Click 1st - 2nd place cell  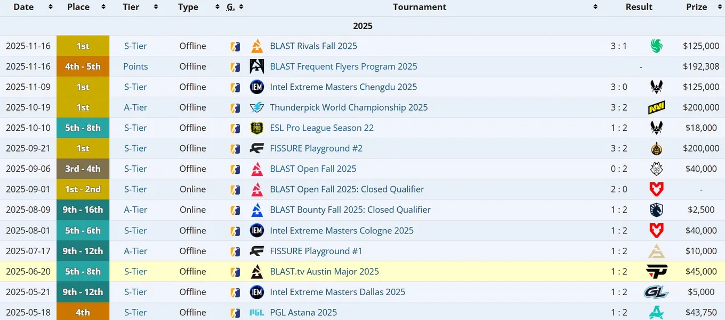(83, 189)
